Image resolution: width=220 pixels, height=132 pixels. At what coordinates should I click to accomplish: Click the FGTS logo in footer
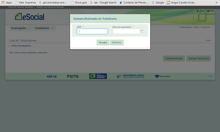coord(73,76)
